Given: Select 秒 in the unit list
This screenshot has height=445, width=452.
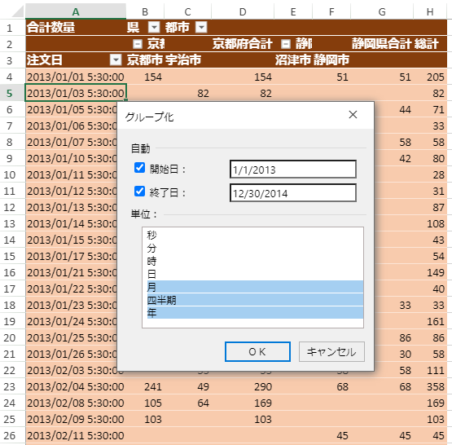Looking at the screenshot, I should click(255, 235).
